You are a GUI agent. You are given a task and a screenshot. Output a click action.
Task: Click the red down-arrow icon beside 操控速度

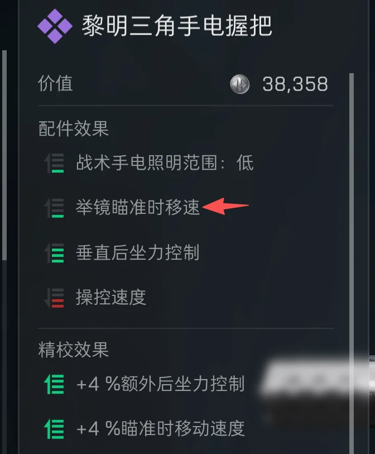click(54, 298)
